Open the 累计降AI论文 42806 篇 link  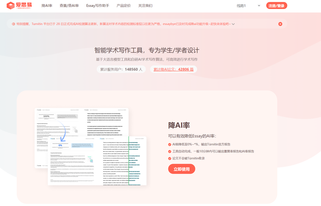coord(174,69)
